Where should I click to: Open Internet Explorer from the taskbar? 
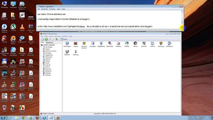point(10,118)
